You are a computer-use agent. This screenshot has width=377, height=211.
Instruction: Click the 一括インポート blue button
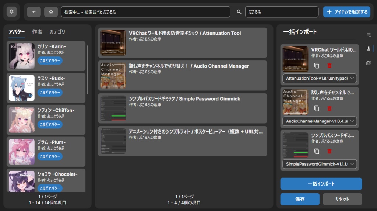(321, 184)
